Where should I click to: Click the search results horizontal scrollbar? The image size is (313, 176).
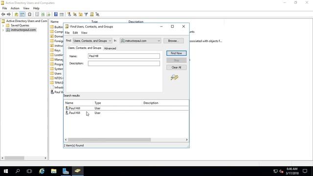[x=110, y=140]
